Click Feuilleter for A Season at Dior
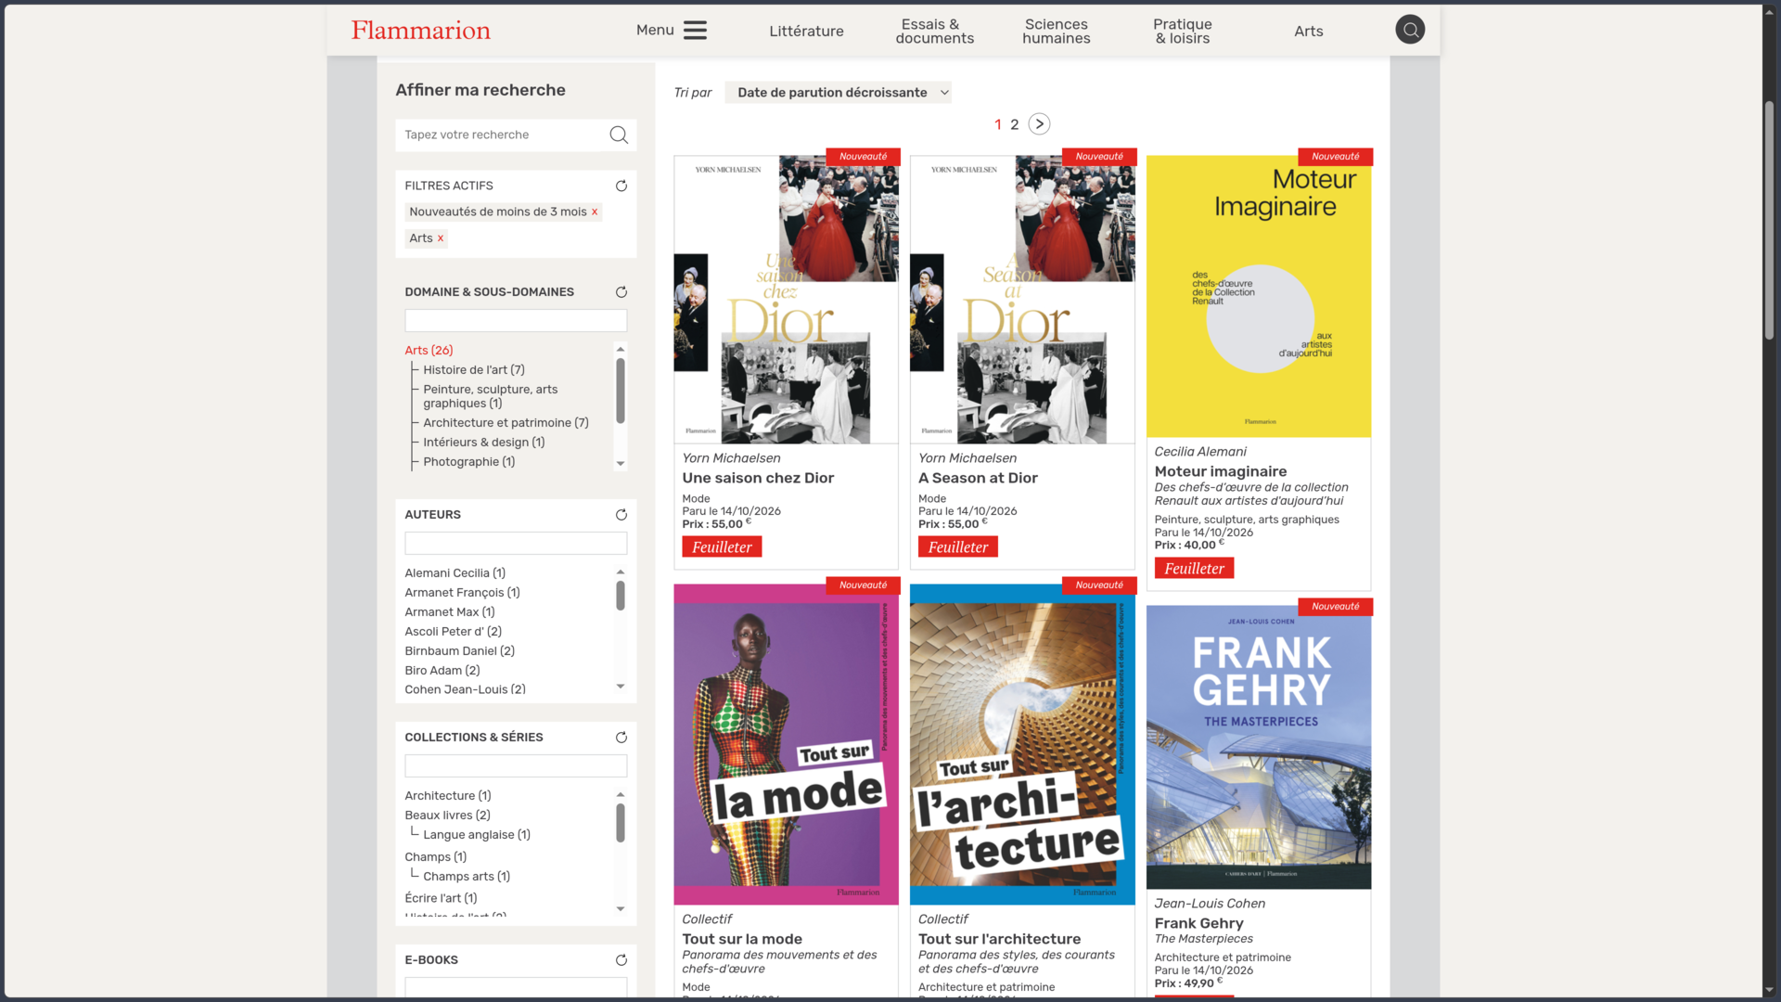The width and height of the screenshot is (1781, 1002). click(958, 547)
